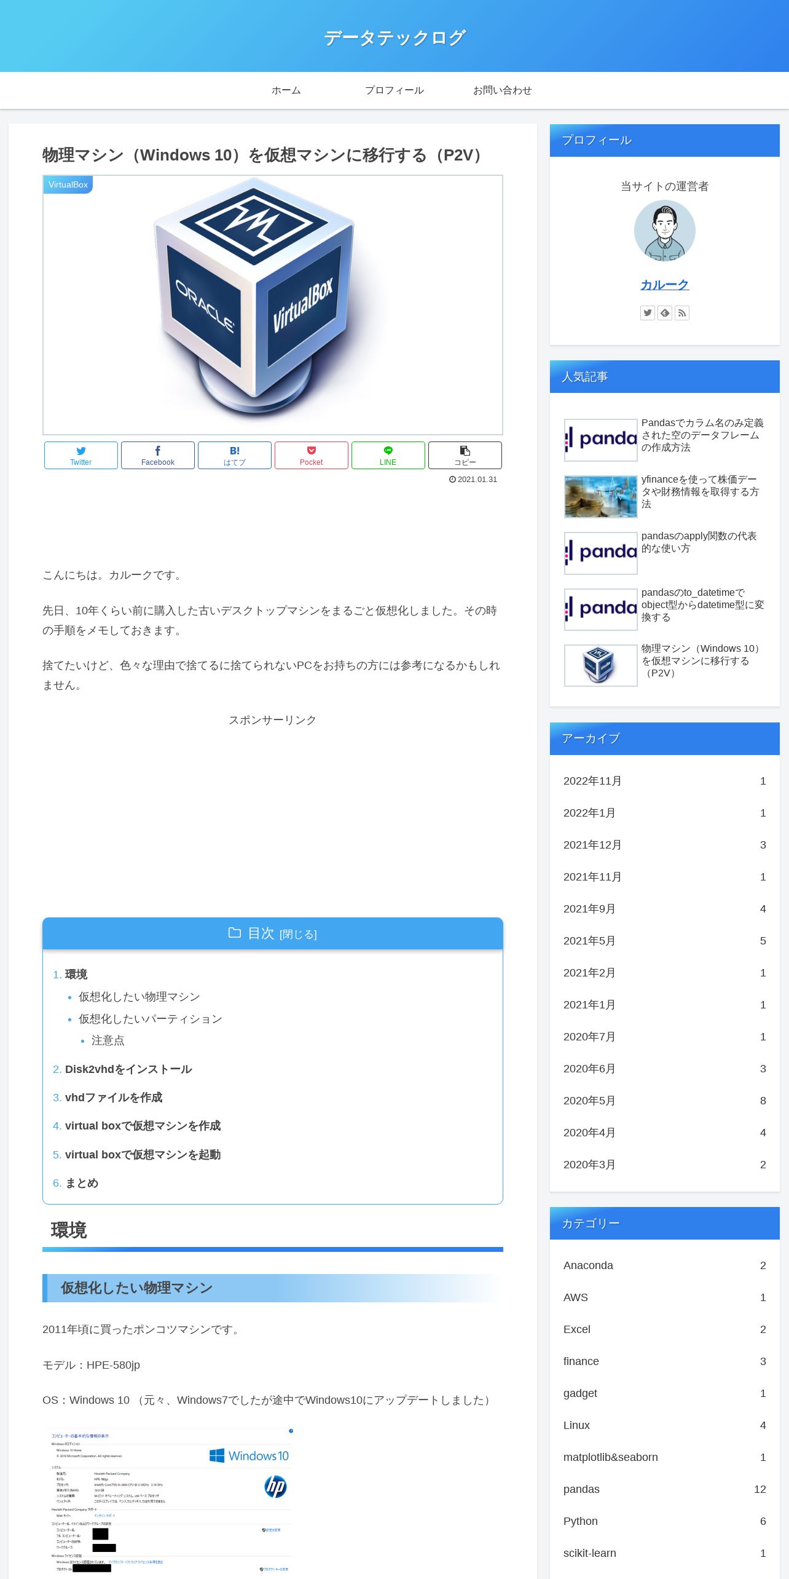The width and height of the screenshot is (789, 1579).
Task: Open the 2021年12月 archive
Action: [x=665, y=845]
